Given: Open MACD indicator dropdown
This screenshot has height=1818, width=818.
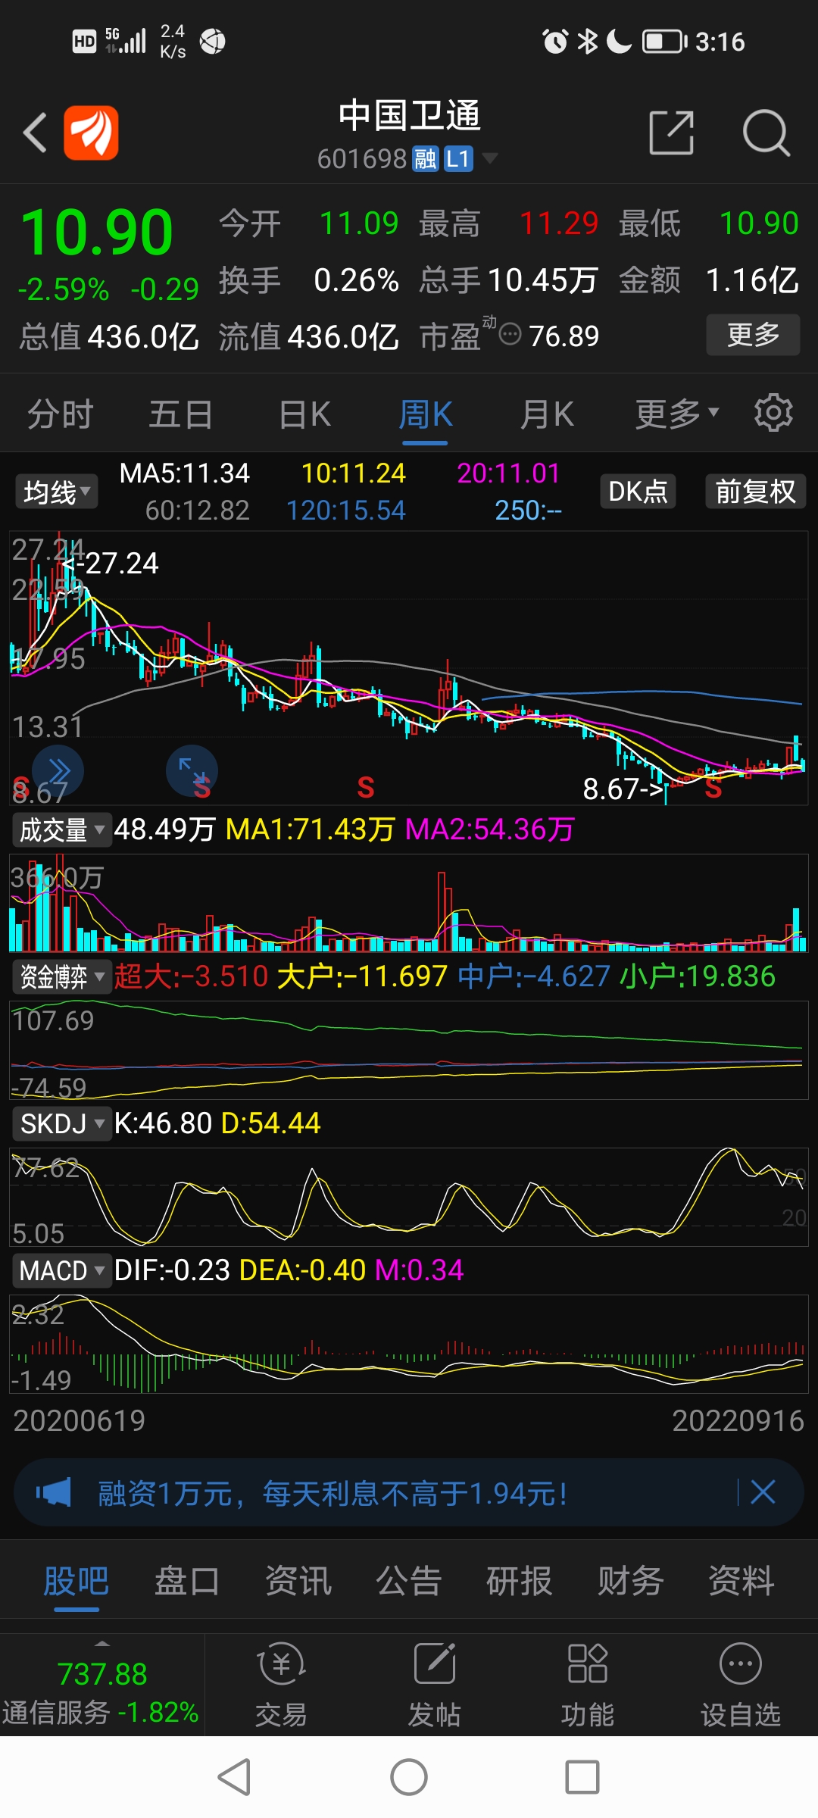Looking at the screenshot, I should tap(62, 1270).
